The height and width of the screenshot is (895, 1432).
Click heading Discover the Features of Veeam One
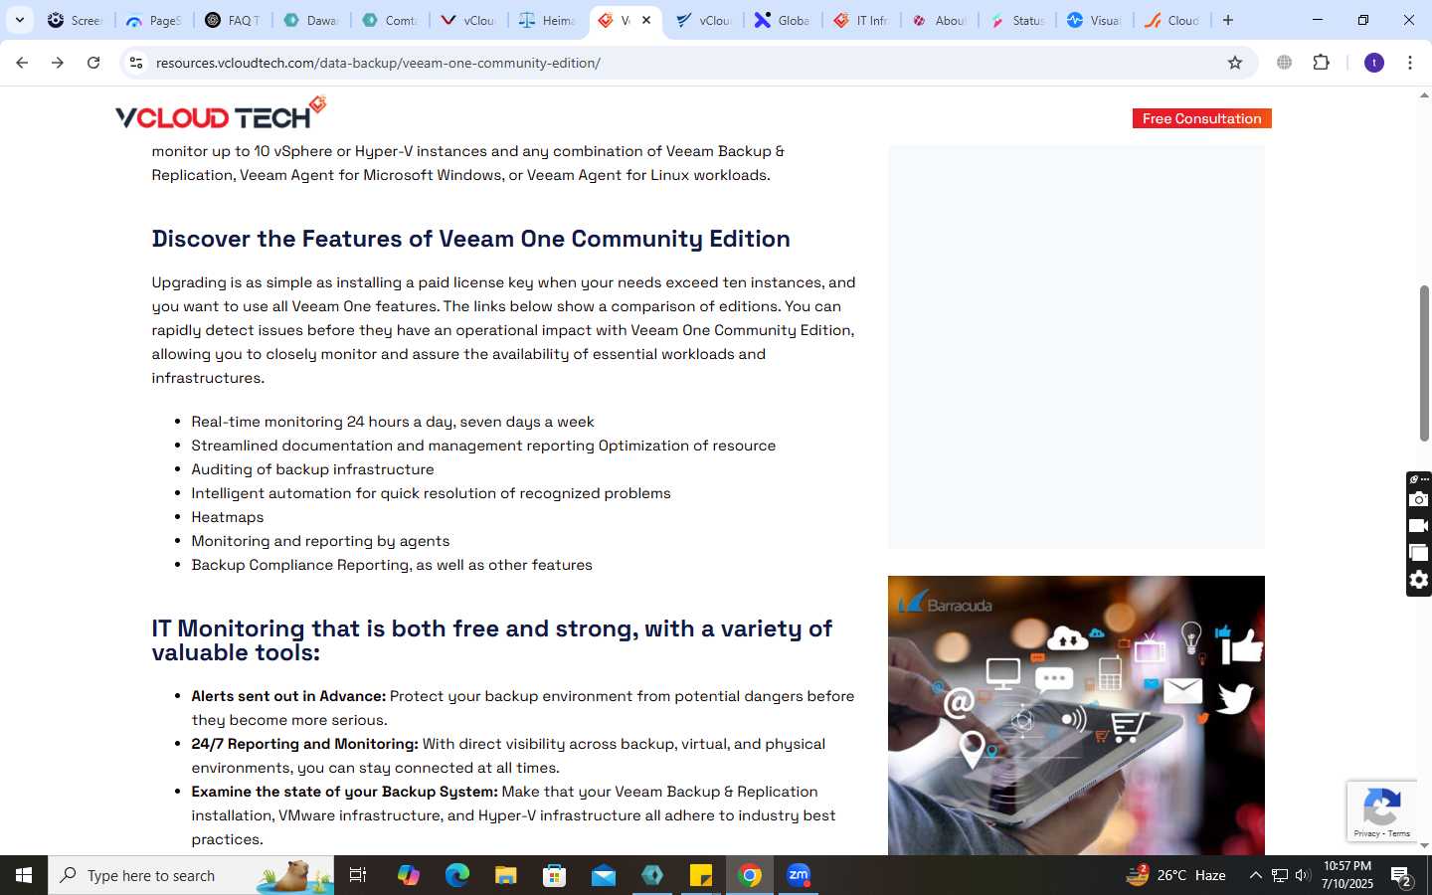click(x=470, y=239)
